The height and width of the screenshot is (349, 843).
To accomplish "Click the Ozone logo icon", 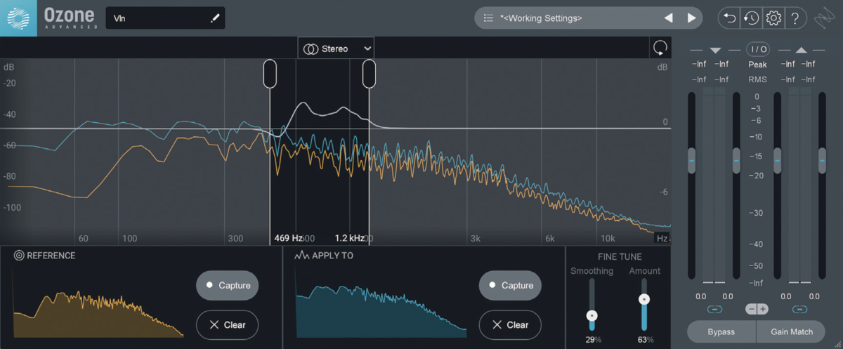I will point(18,18).
